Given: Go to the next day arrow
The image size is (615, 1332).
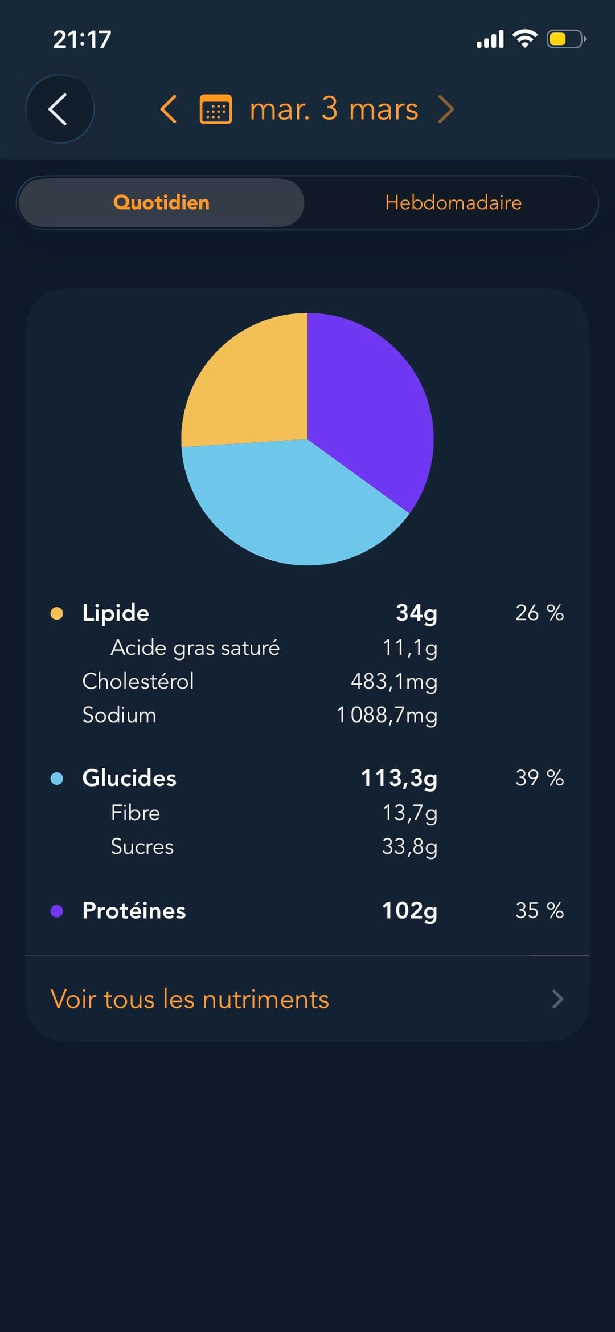Looking at the screenshot, I should (446, 109).
